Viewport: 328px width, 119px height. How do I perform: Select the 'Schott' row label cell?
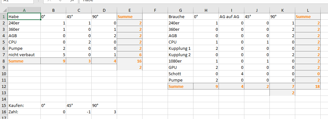point(180,74)
